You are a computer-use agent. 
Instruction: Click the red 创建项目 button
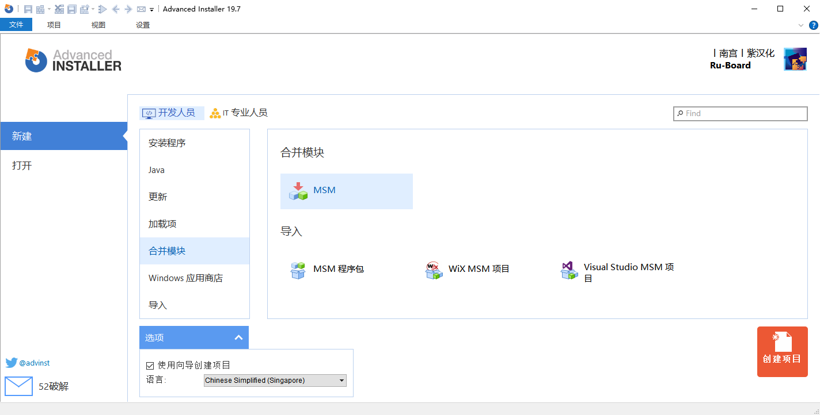(x=782, y=351)
